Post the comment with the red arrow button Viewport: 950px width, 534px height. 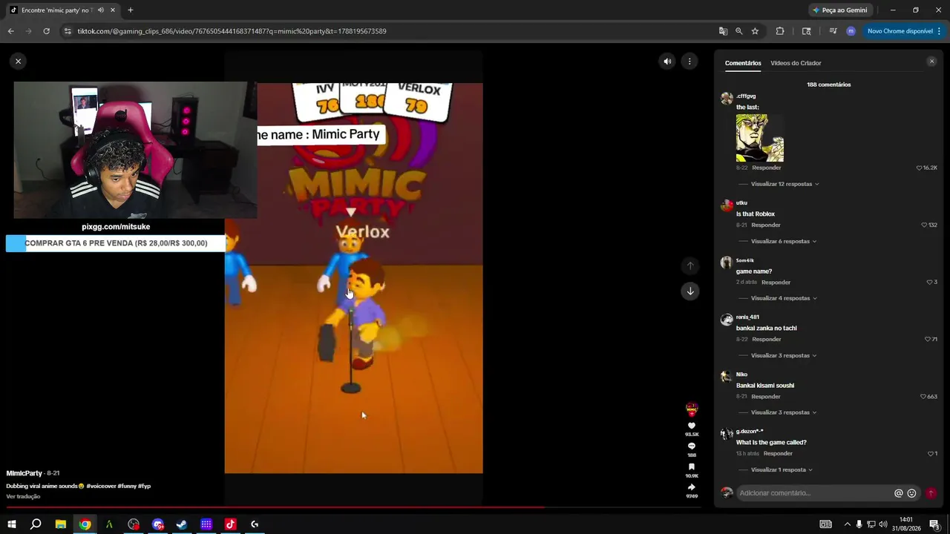pos(931,493)
